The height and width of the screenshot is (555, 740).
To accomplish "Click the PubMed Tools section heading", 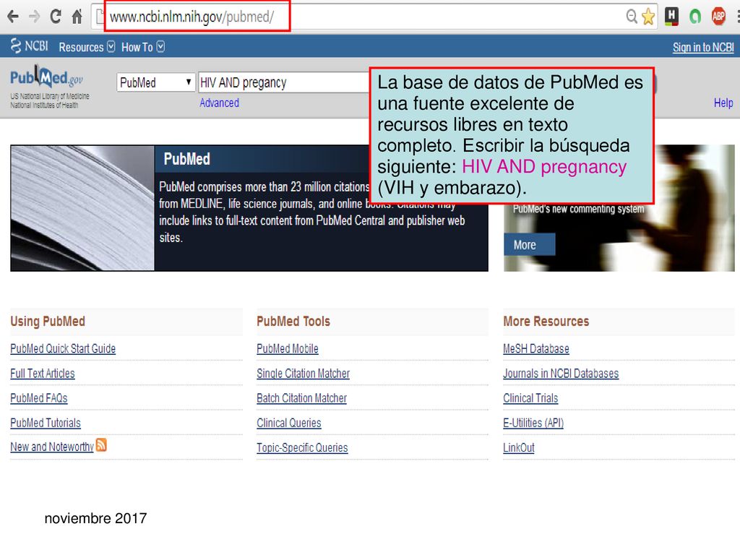I will pyautogui.click(x=293, y=322).
